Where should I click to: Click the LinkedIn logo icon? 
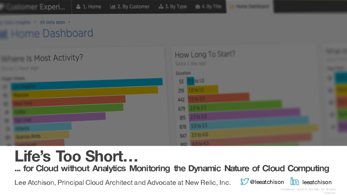tap(294, 181)
